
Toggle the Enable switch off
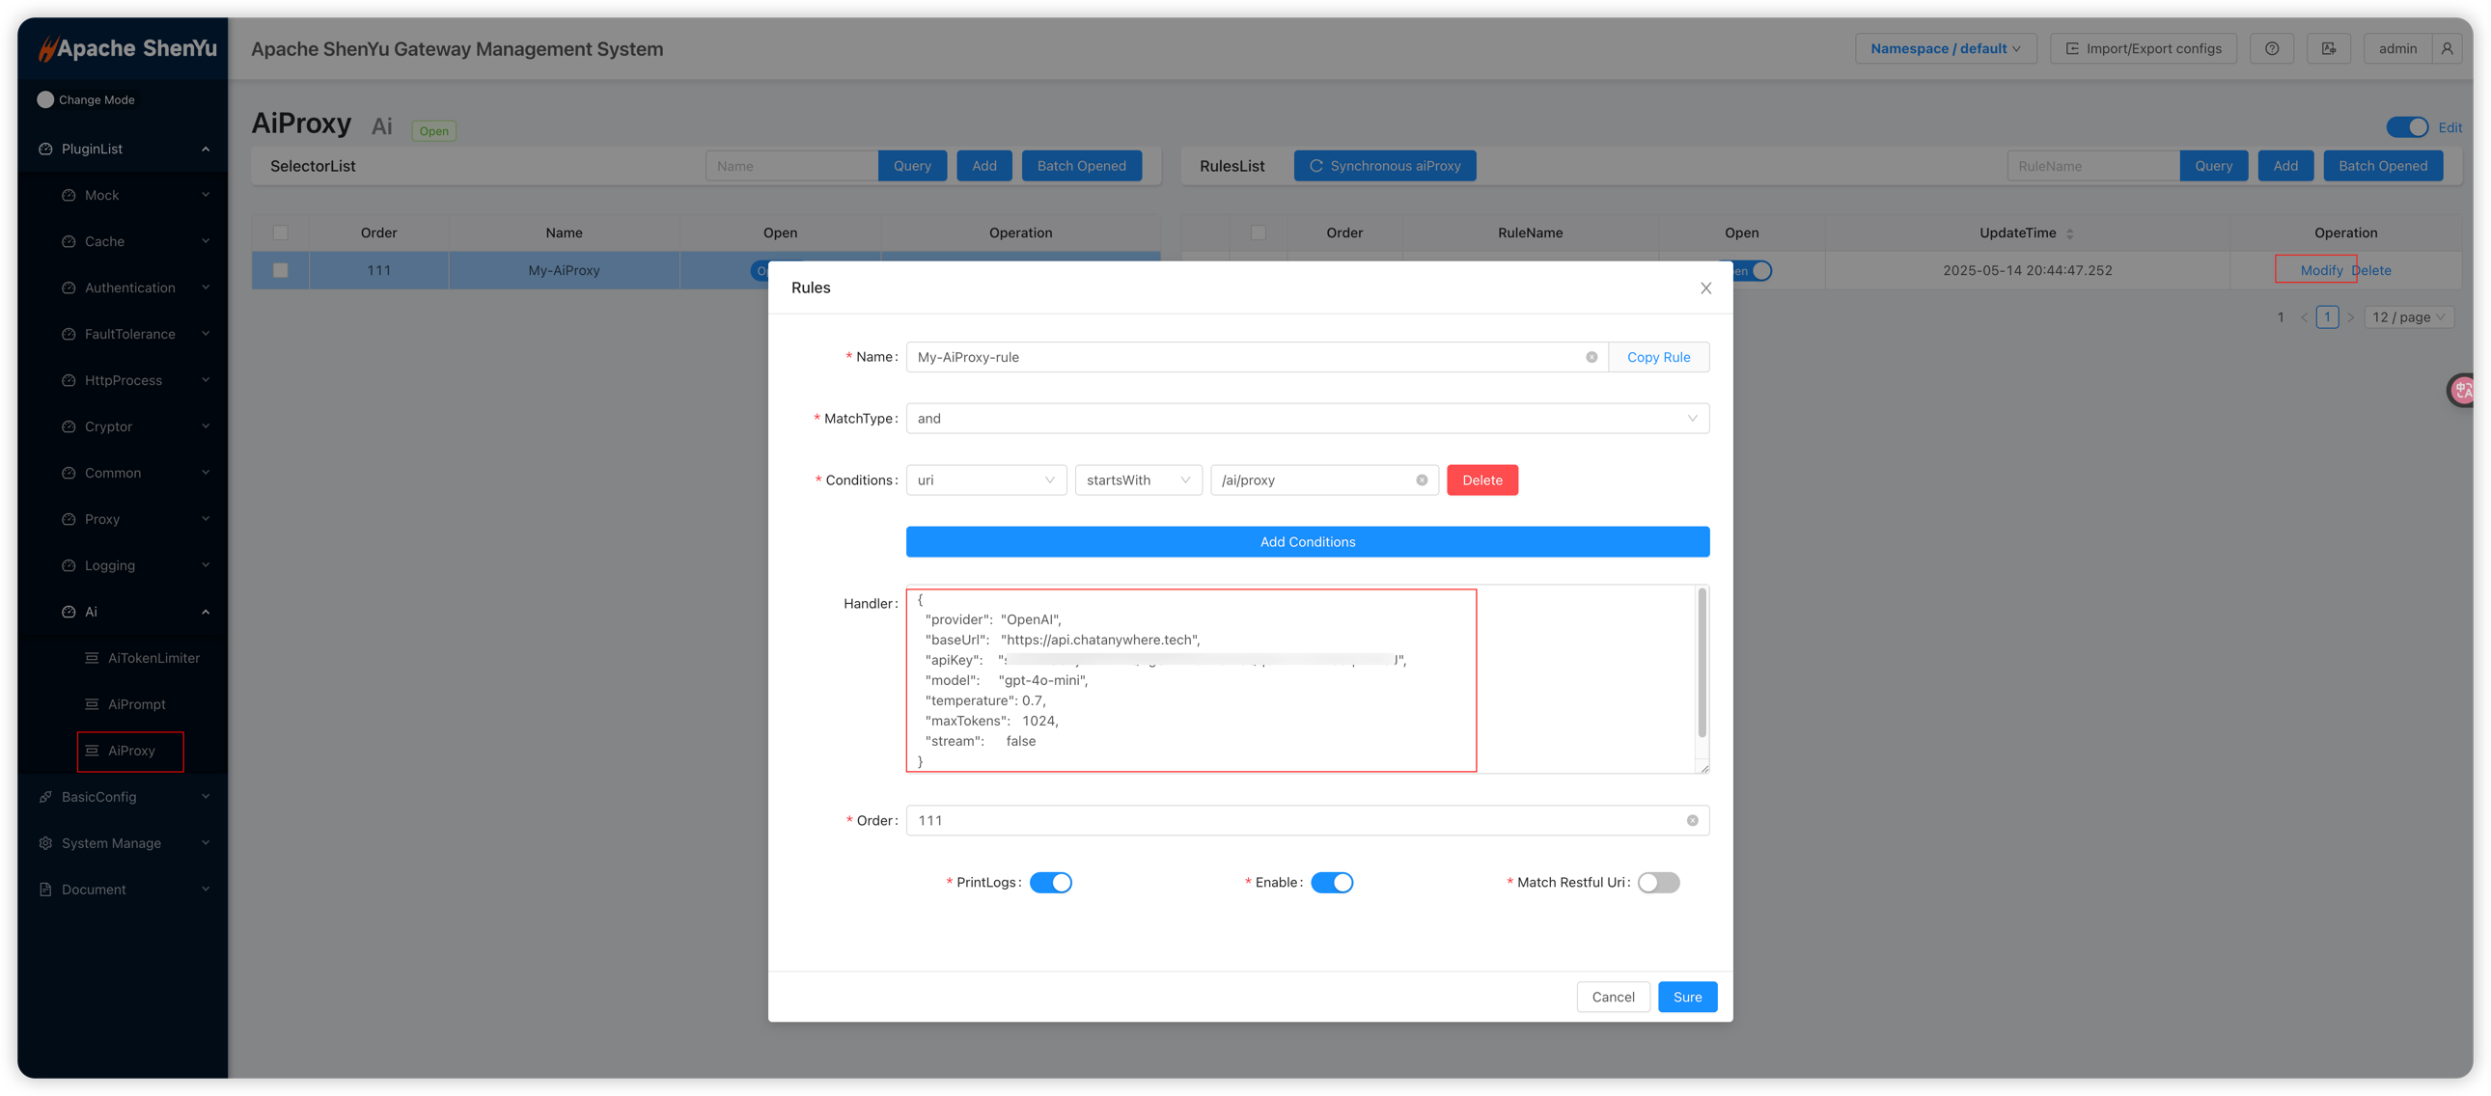tap(1332, 883)
